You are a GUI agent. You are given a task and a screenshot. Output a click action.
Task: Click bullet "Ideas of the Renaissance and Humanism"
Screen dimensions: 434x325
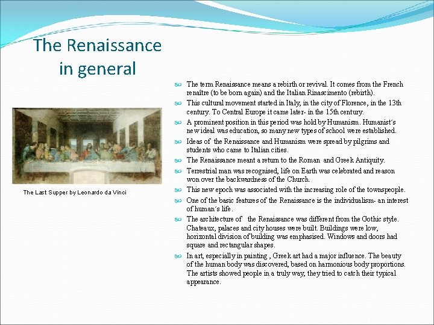[288, 146]
